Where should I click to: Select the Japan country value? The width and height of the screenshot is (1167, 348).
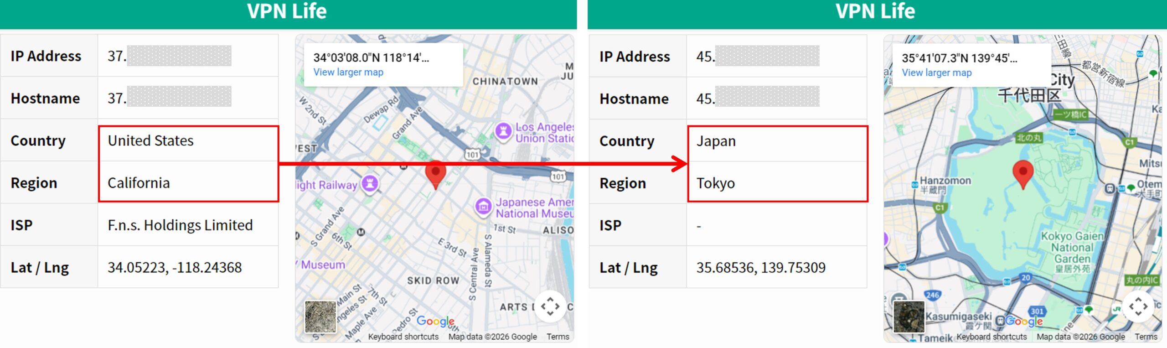click(716, 141)
